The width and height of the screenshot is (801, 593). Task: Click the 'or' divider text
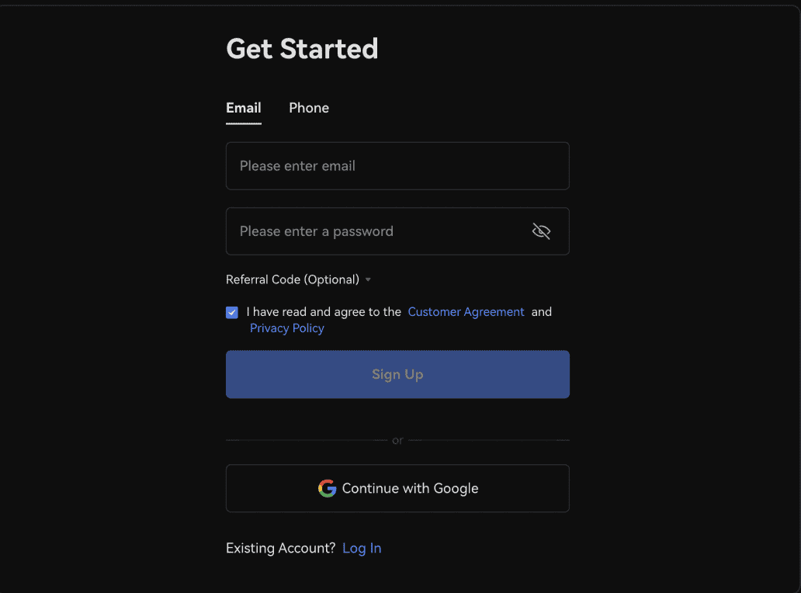point(397,440)
